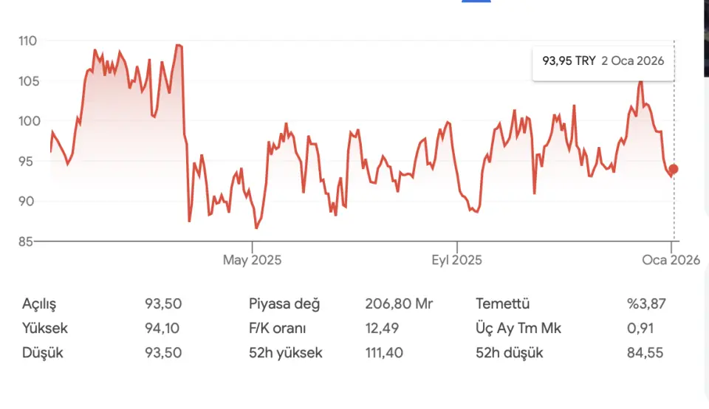
Task: Click the 52h yüksek label
Action: point(286,353)
